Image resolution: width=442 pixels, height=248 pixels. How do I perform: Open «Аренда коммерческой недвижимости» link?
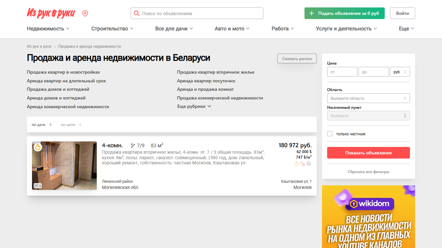[68, 107]
